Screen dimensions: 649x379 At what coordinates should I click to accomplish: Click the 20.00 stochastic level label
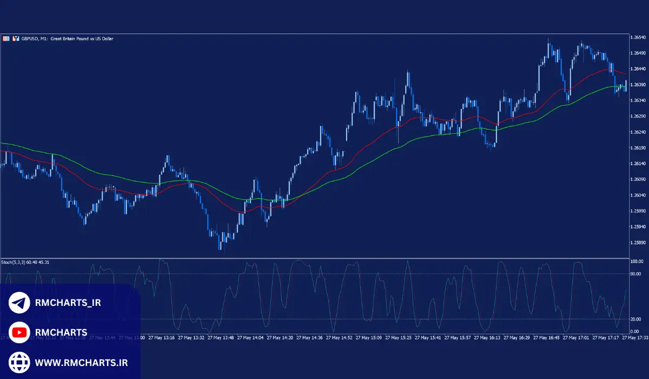tap(636, 319)
